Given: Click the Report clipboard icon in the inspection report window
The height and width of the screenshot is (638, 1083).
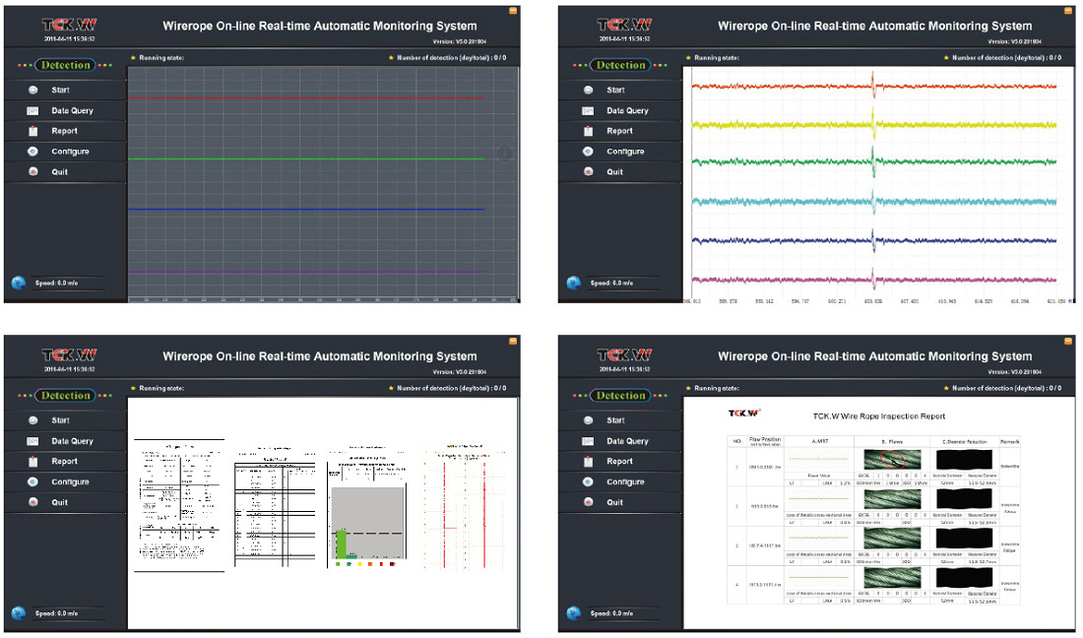Looking at the screenshot, I should coord(589,462).
